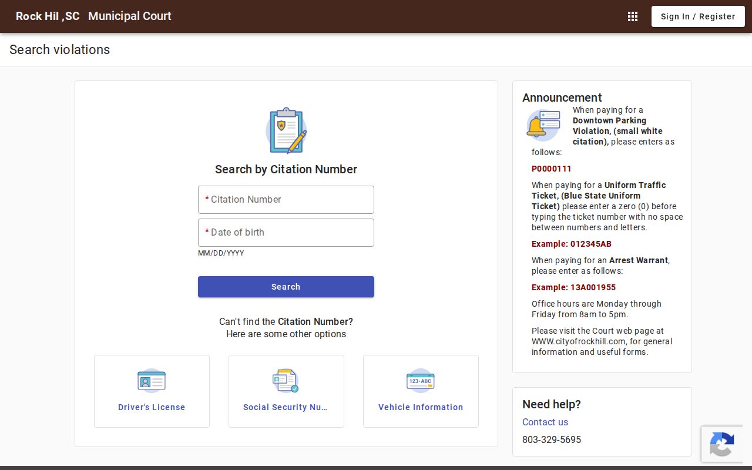The height and width of the screenshot is (470, 752).
Task: Click the text Example: 13A001955
Action: tap(574, 287)
